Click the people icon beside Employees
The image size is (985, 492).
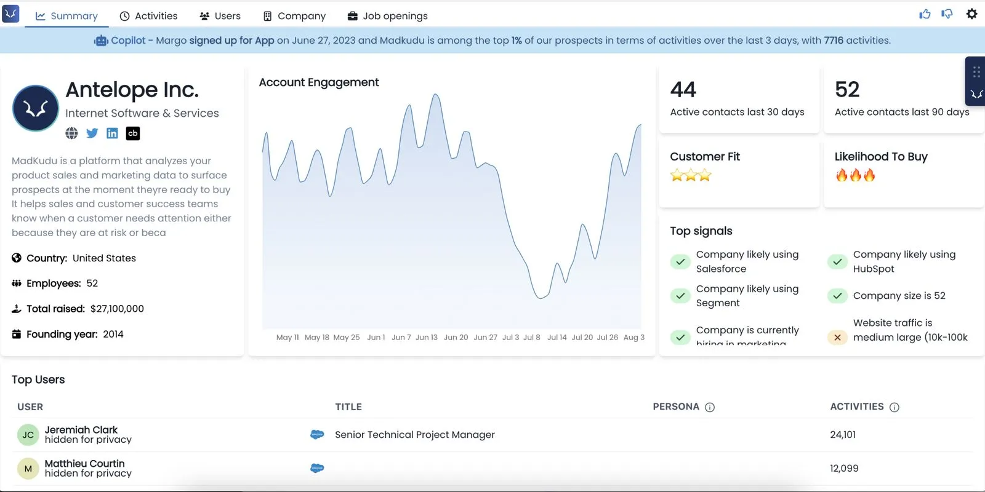coord(17,284)
